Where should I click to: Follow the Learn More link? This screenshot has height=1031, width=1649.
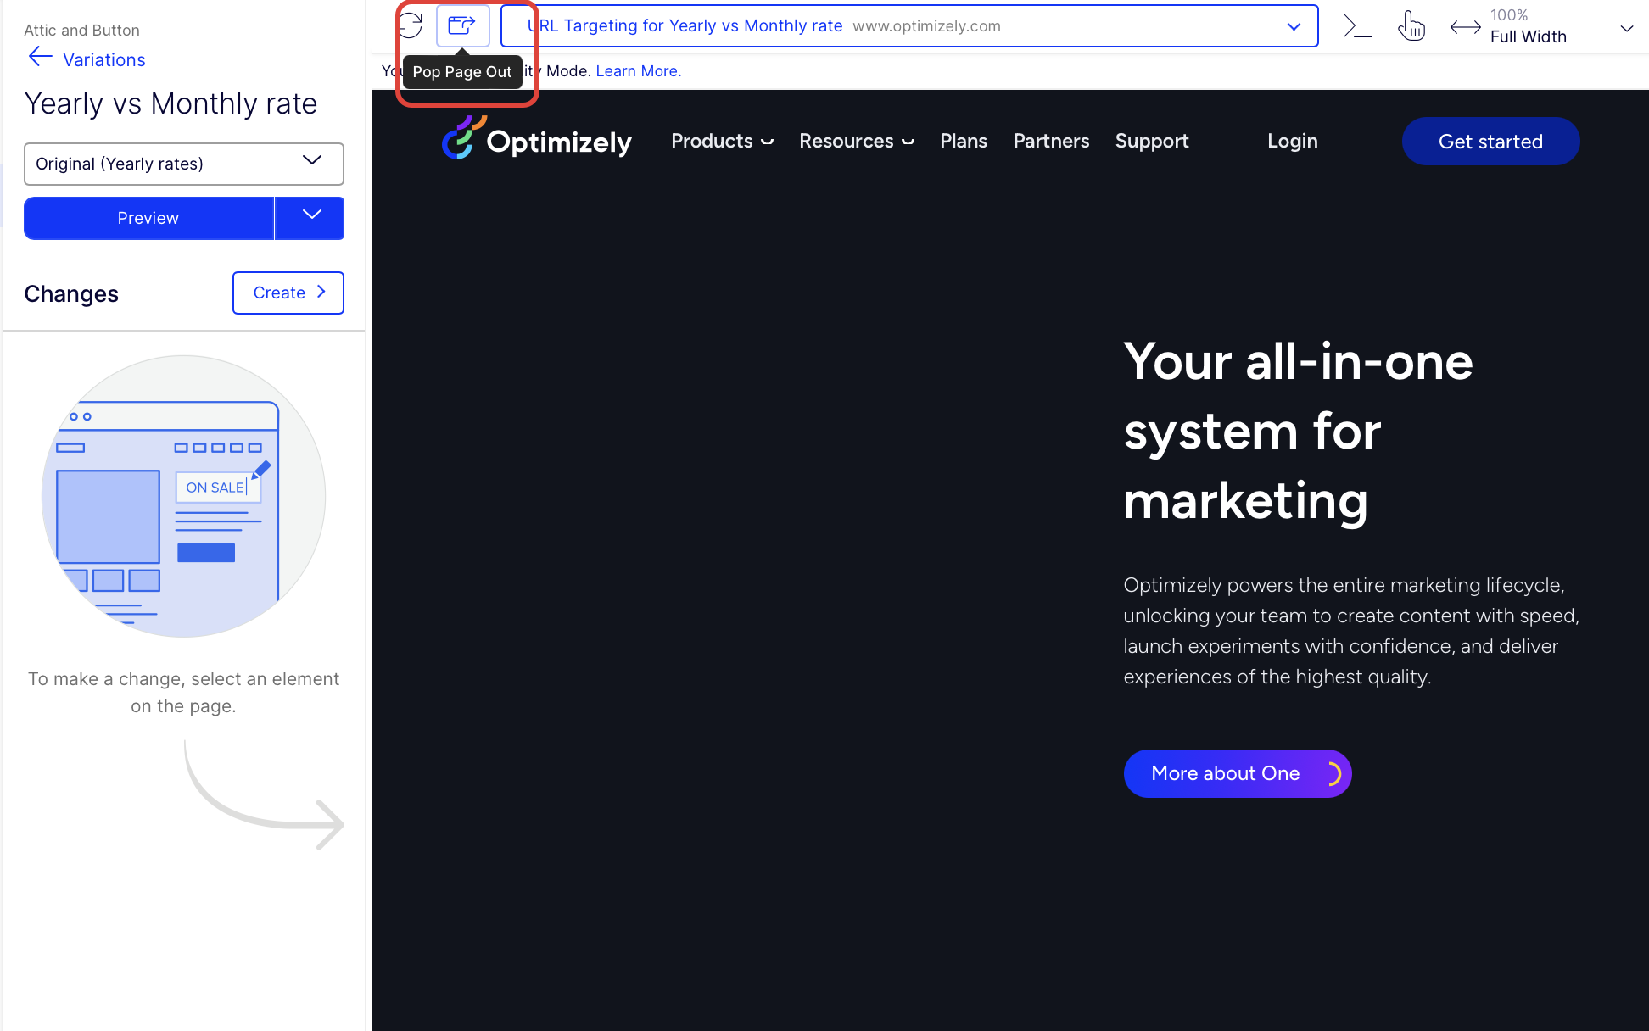pyautogui.click(x=638, y=71)
